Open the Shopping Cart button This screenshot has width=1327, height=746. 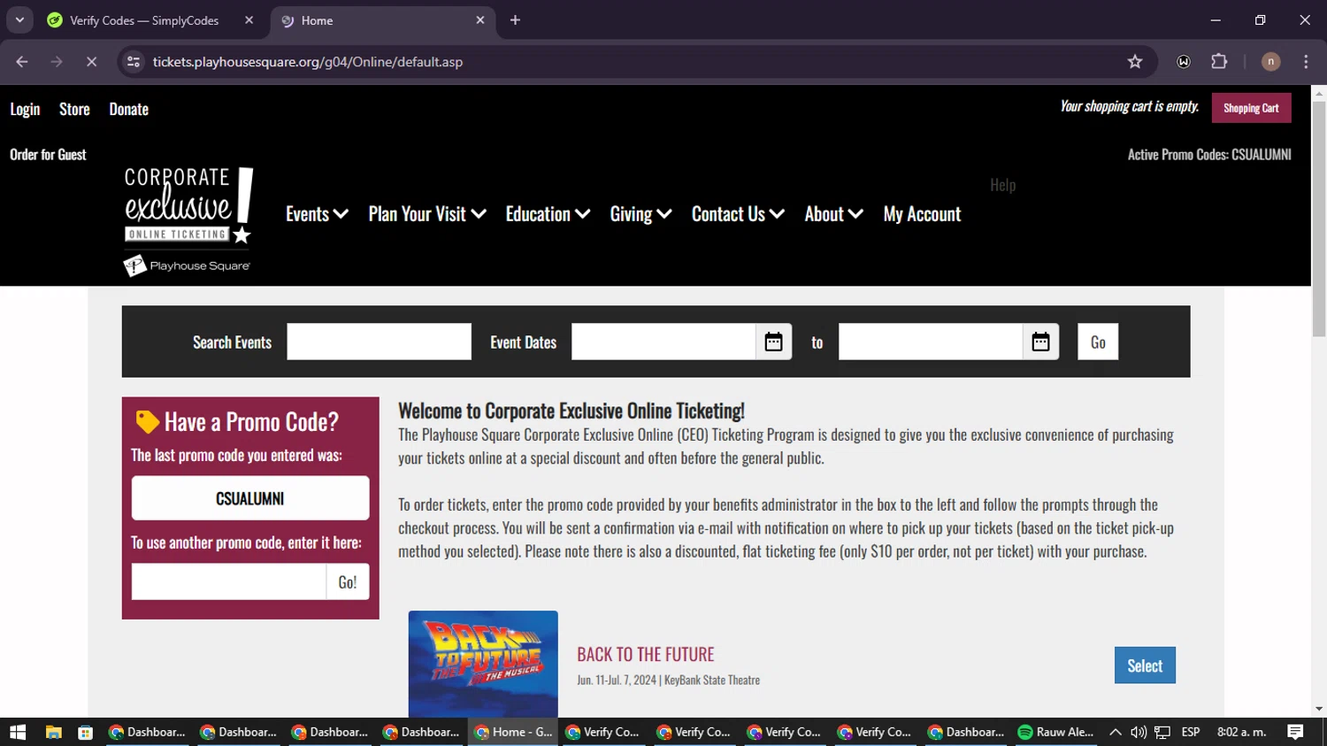[1251, 108]
